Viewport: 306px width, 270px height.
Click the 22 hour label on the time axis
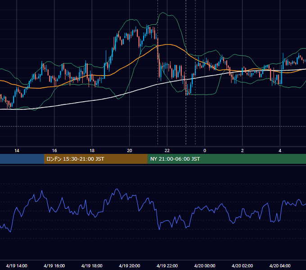[167, 151]
